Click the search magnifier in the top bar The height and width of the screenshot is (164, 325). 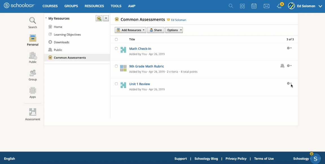(231, 6)
